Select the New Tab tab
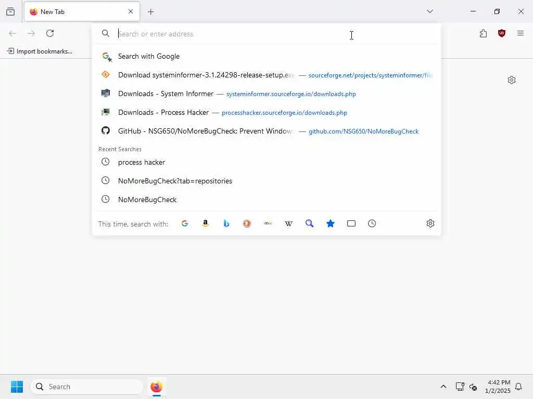Screen dimensions: 533x399 pyautogui.click(x=82, y=12)
